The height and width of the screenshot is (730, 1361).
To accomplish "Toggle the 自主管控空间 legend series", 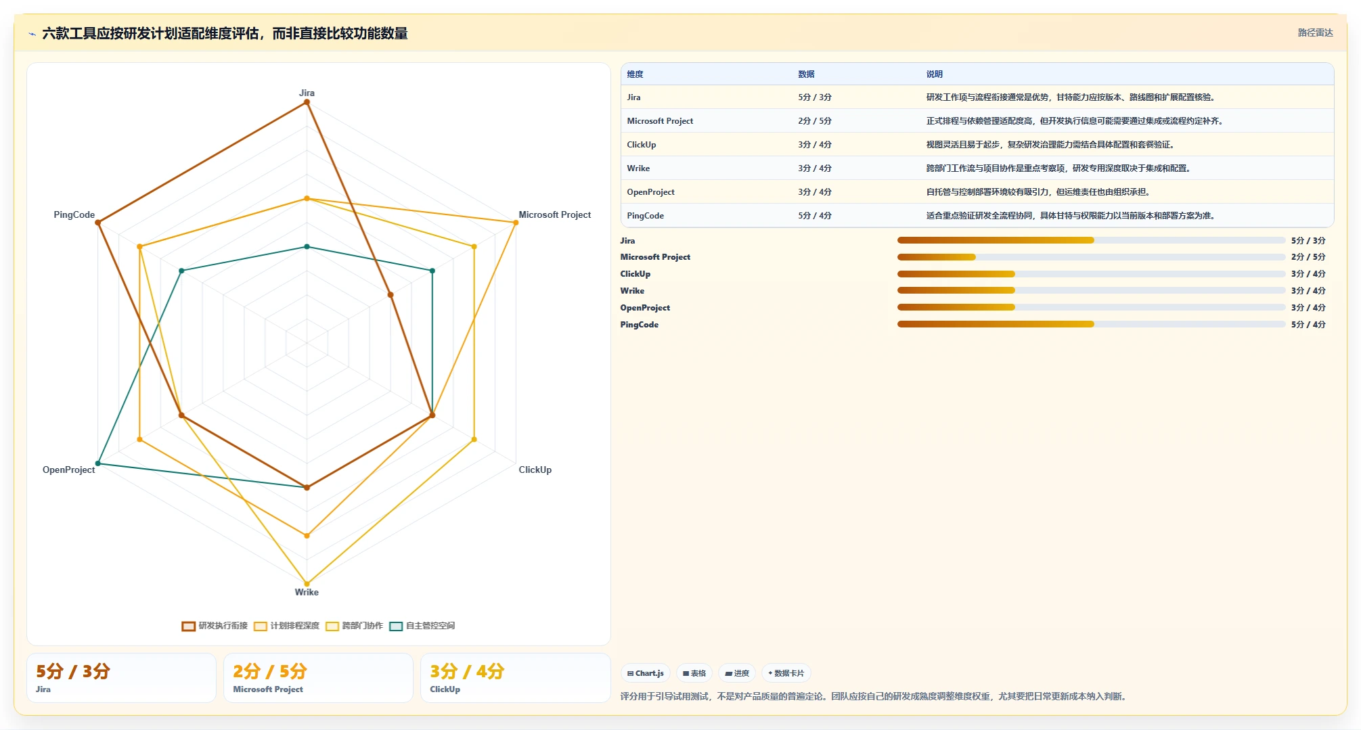I will [422, 626].
